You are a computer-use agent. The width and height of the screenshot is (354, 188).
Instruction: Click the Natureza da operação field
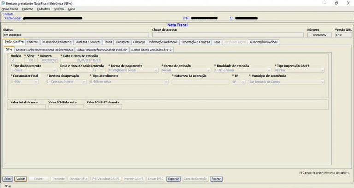click(x=200, y=82)
